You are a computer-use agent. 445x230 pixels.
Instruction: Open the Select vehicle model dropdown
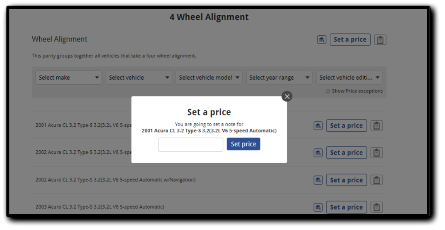(x=209, y=77)
